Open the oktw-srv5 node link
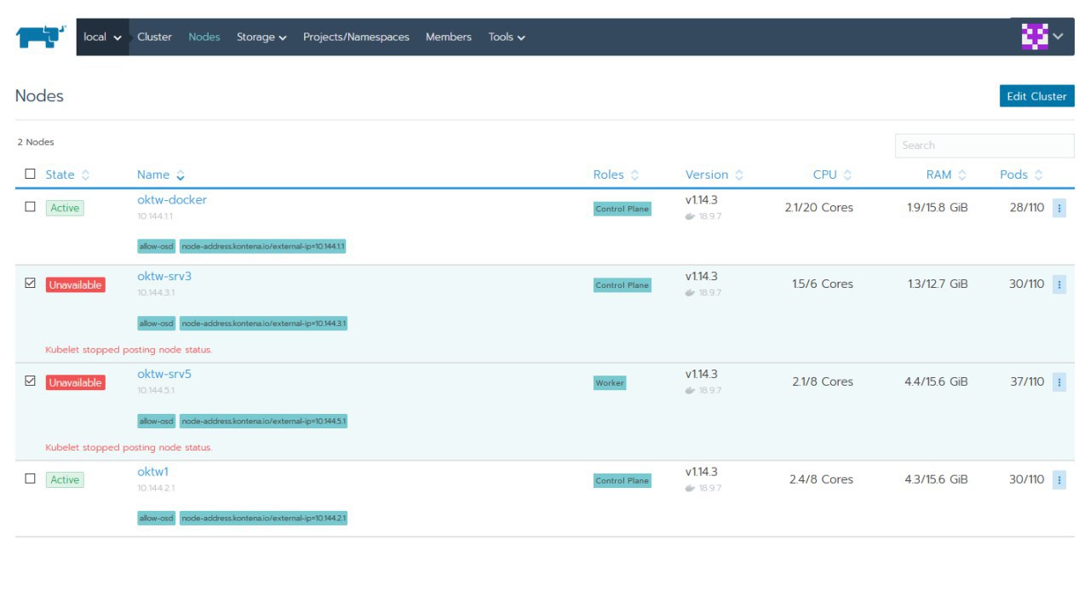This screenshot has width=1090, height=591. point(164,374)
